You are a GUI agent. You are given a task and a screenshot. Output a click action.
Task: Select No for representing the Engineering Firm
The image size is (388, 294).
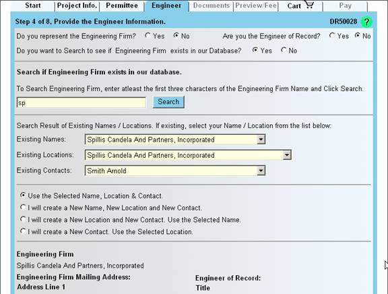tap(176, 36)
